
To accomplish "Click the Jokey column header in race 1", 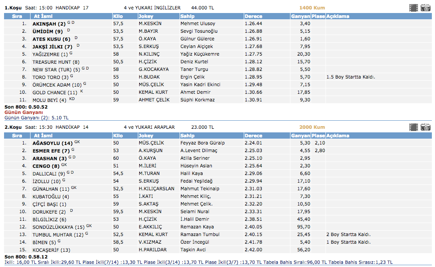I will [x=146, y=16].
